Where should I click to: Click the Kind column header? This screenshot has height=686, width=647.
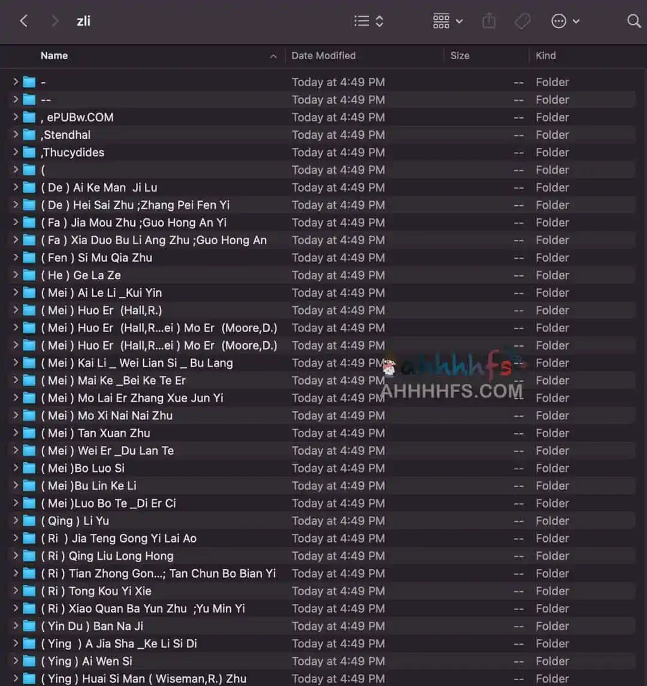click(545, 56)
